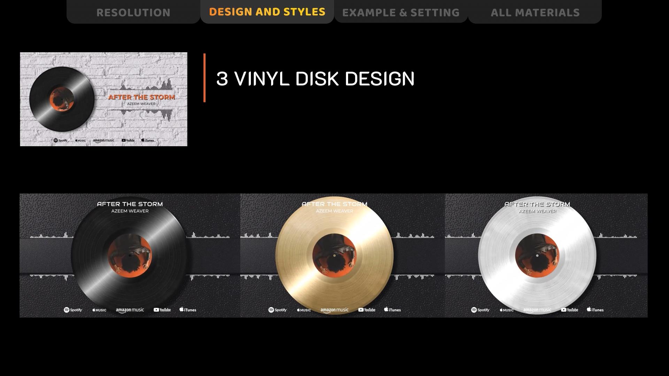This screenshot has height=376, width=669.
Task: Click the Design and Styles tab
Action: click(267, 12)
